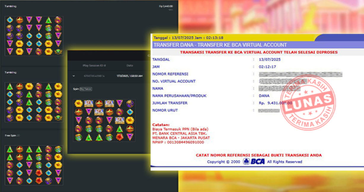The height and width of the screenshot is (192, 364).
Task: Click the NO. VIRTUAL ACCOUNT label
Action: pyautogui.click(x=174, y=81)
